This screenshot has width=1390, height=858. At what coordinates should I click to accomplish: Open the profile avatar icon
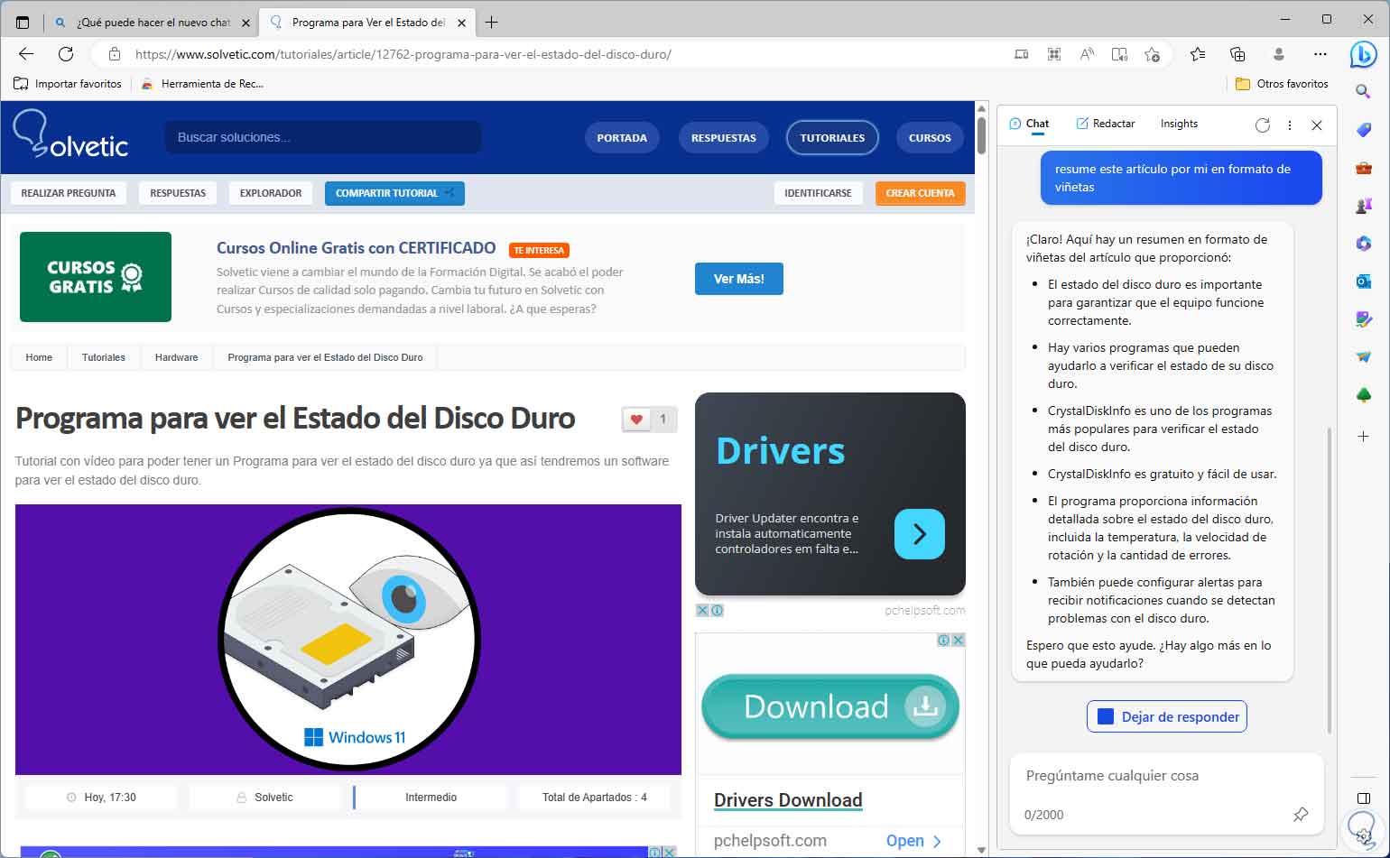(x=1278, y=54)
